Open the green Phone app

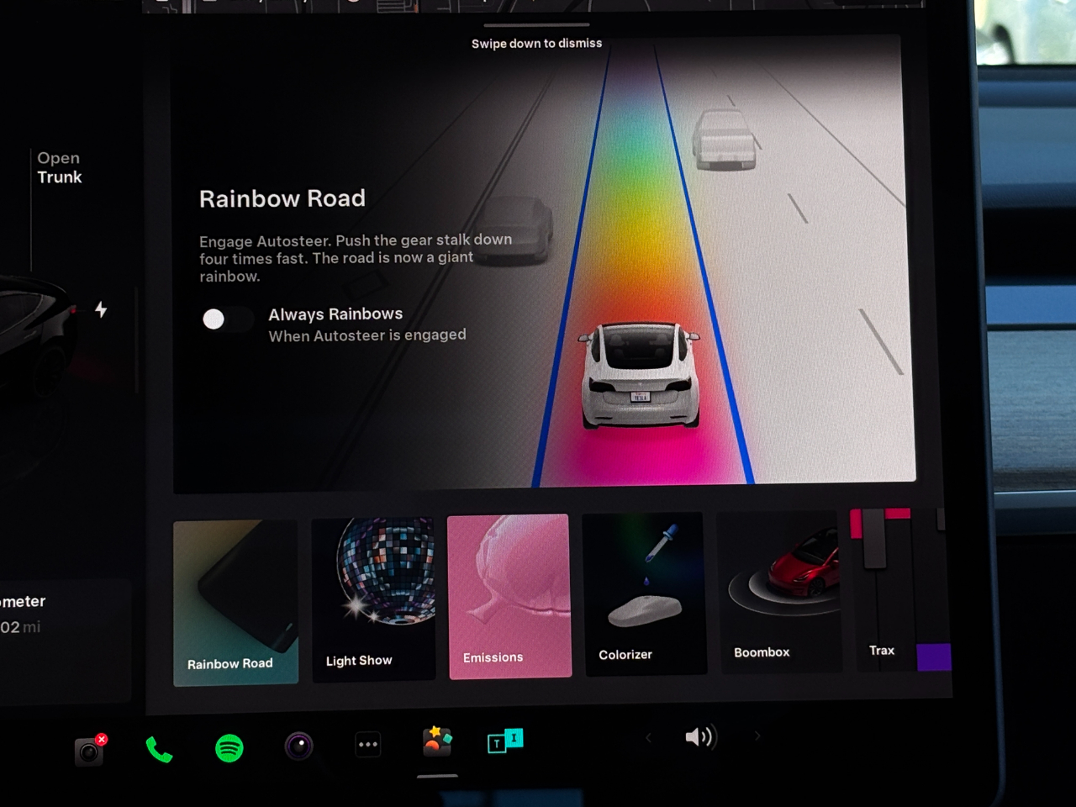tap(159, 749)
